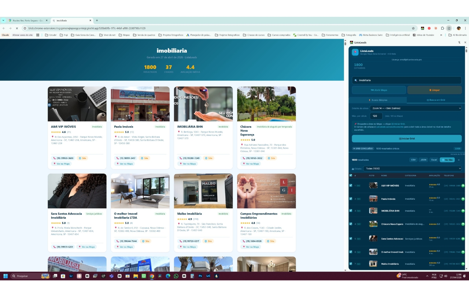The height and width of the screenshot is (293, 469).
Task: Click the orange Limpar button
Action: [435, 90]
